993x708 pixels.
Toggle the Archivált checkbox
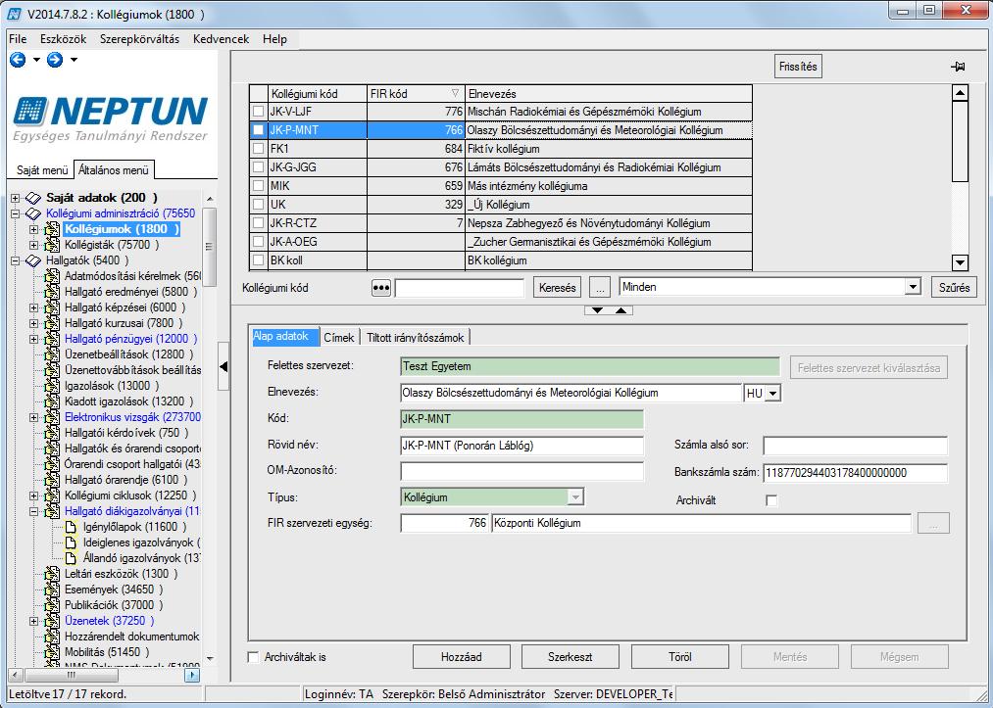point(771,500)
